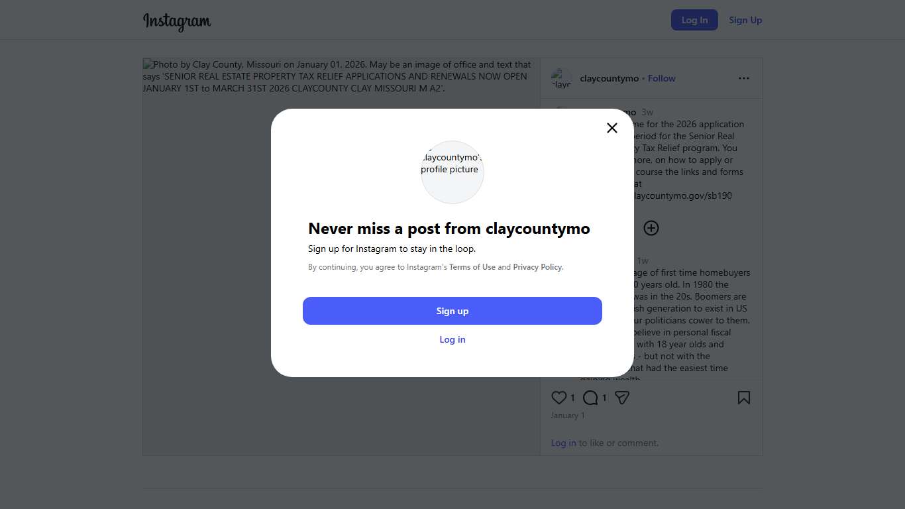Click the heart Like icon
This screenshot has width=905, height=509.
pos(559,398)
